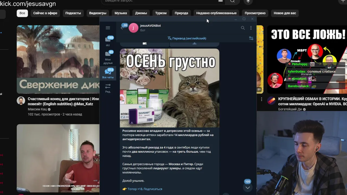347x195 pixels.
Task: Select the Просмотрено filter chip
Action: [255, 13]
